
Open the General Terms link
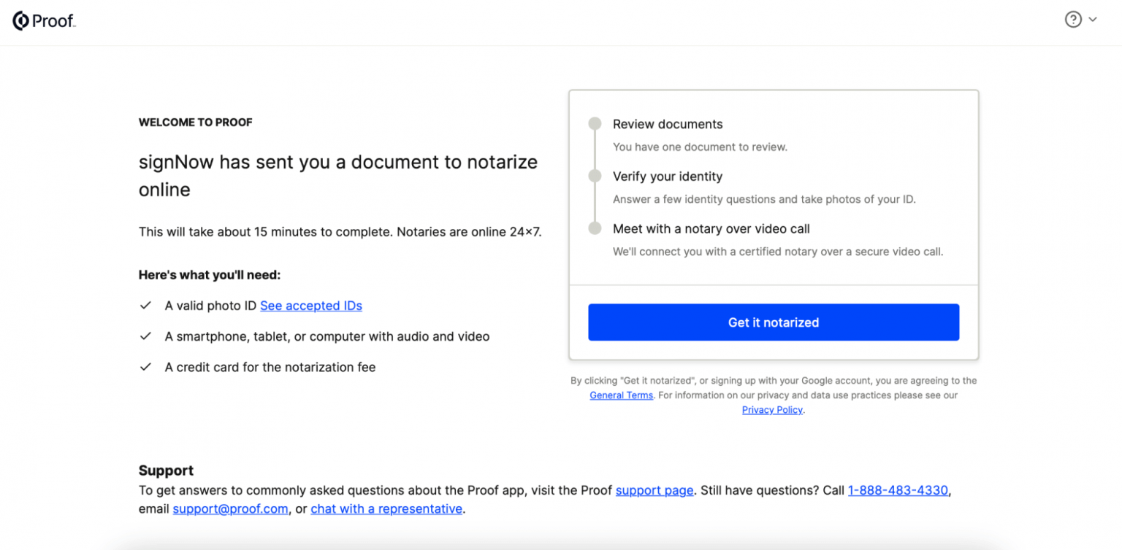click(621, 395)
